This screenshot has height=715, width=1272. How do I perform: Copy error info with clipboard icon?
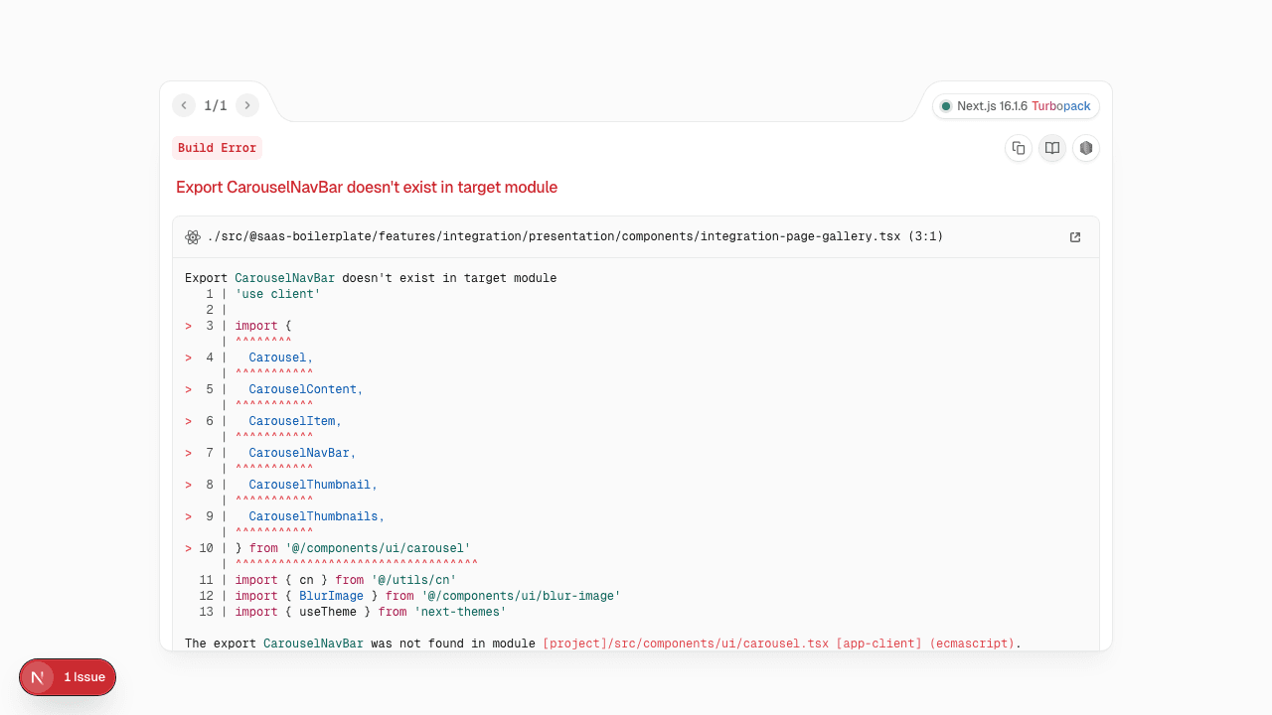1019,148
